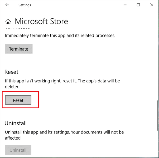Click the 'Immediately terminate this app' description
This screenshot has height=158, width=159.
pyautogui.click(x=60, y=36)
